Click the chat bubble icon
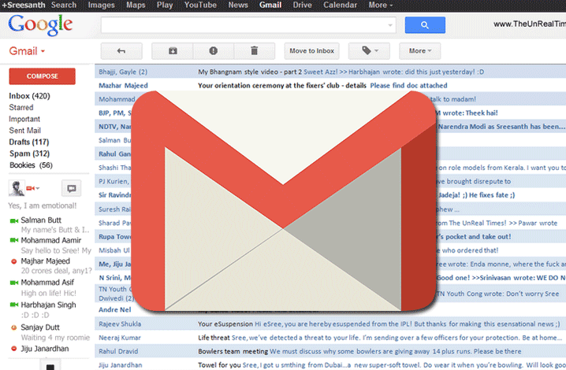This screenshot has width=566, height=370. 72,188
